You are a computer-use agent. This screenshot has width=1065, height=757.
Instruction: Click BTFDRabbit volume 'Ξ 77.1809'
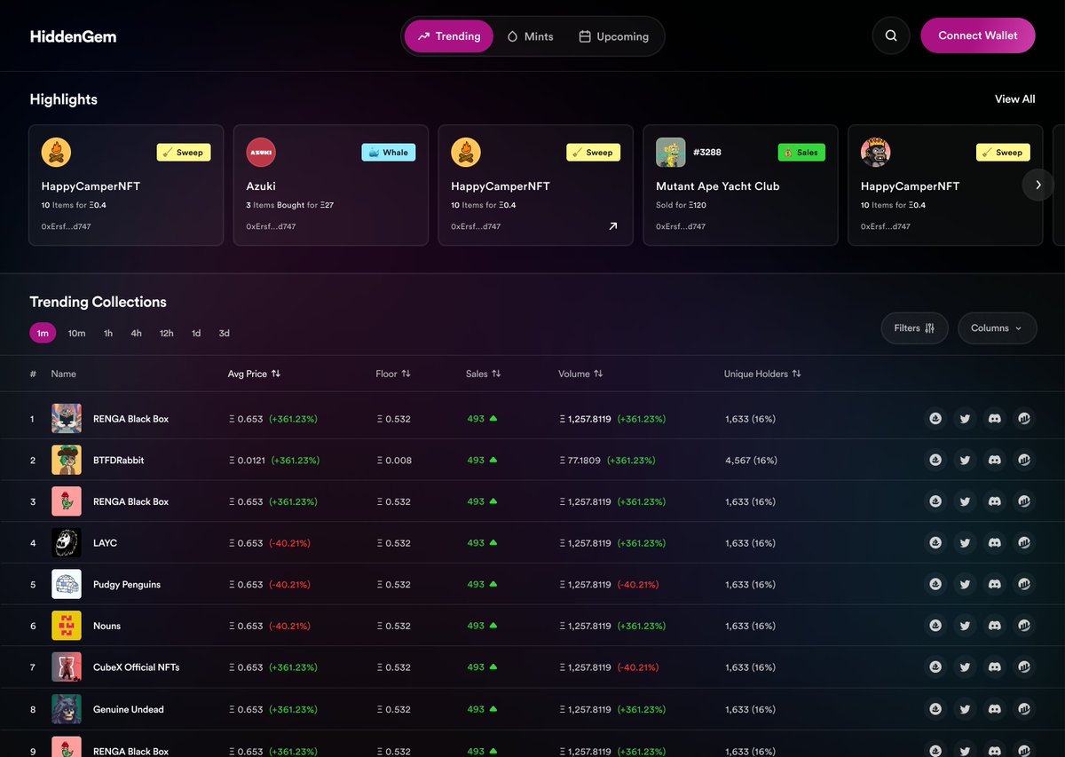(x=580, y=461)
